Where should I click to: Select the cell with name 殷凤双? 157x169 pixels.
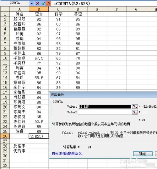[x=19, y=19]
